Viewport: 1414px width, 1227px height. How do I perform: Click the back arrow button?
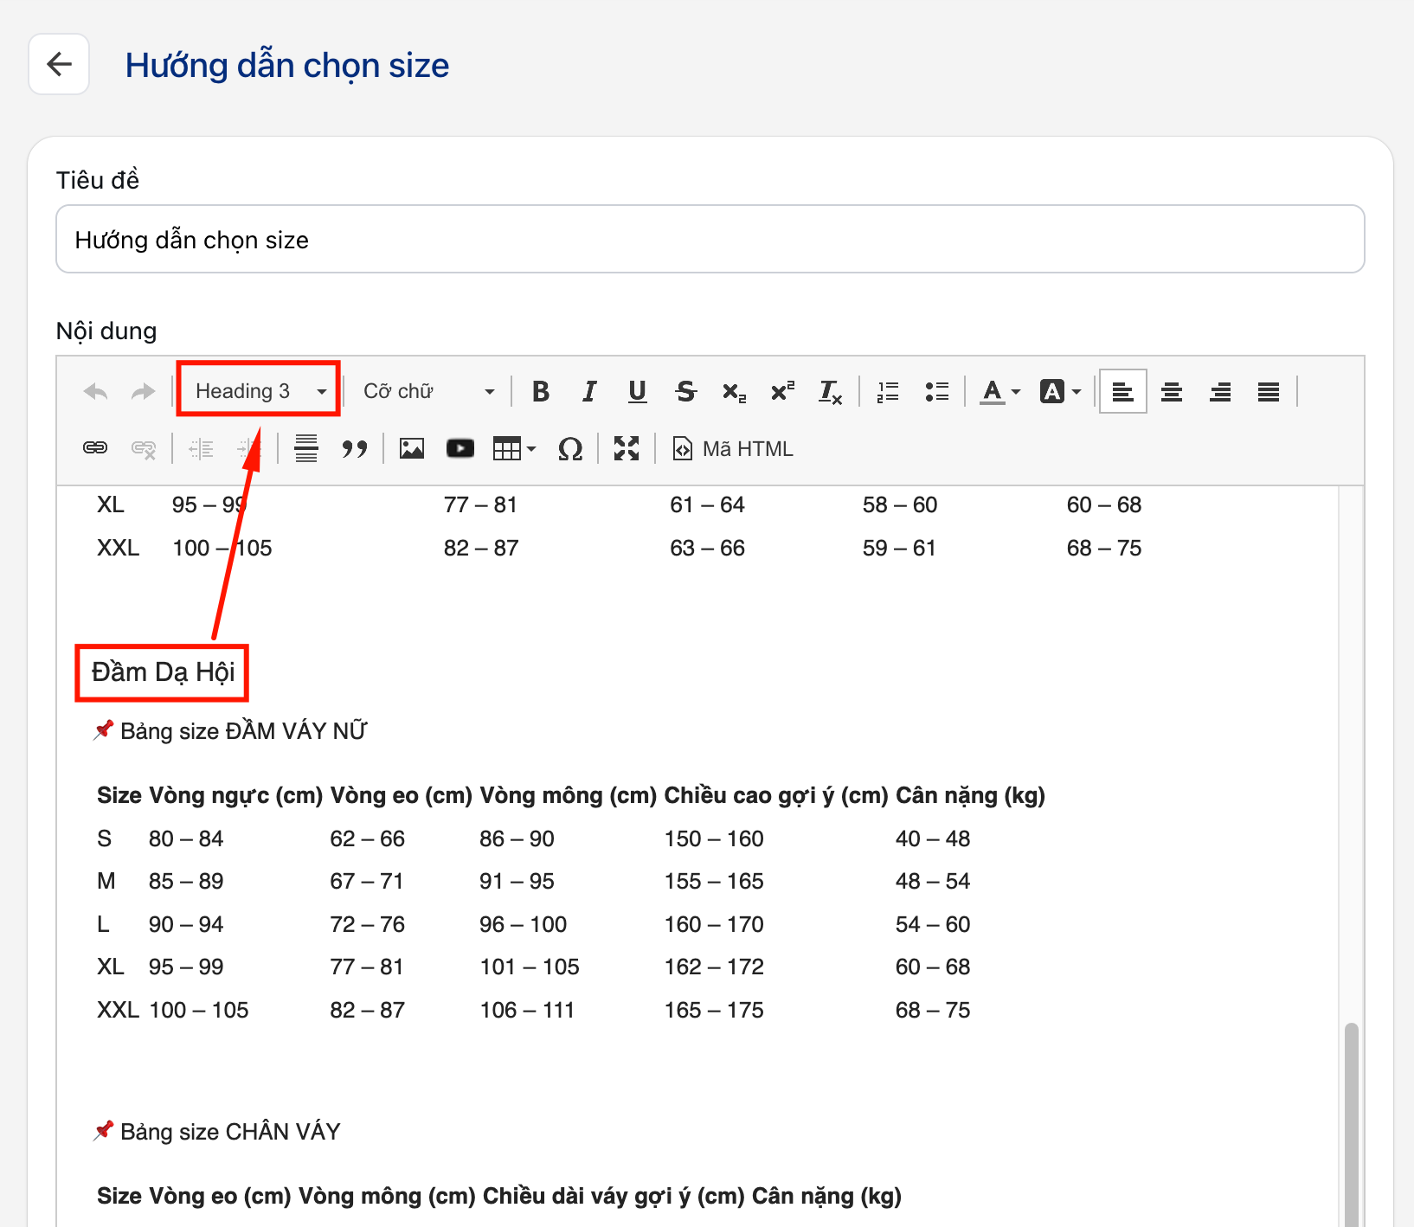(59, 64)
